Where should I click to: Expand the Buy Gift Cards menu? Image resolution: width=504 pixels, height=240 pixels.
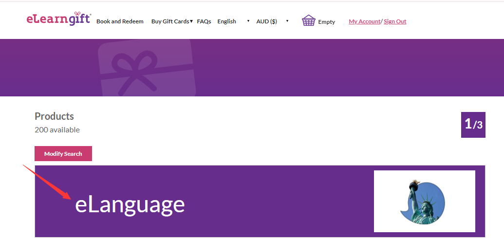tap(172, 21)
